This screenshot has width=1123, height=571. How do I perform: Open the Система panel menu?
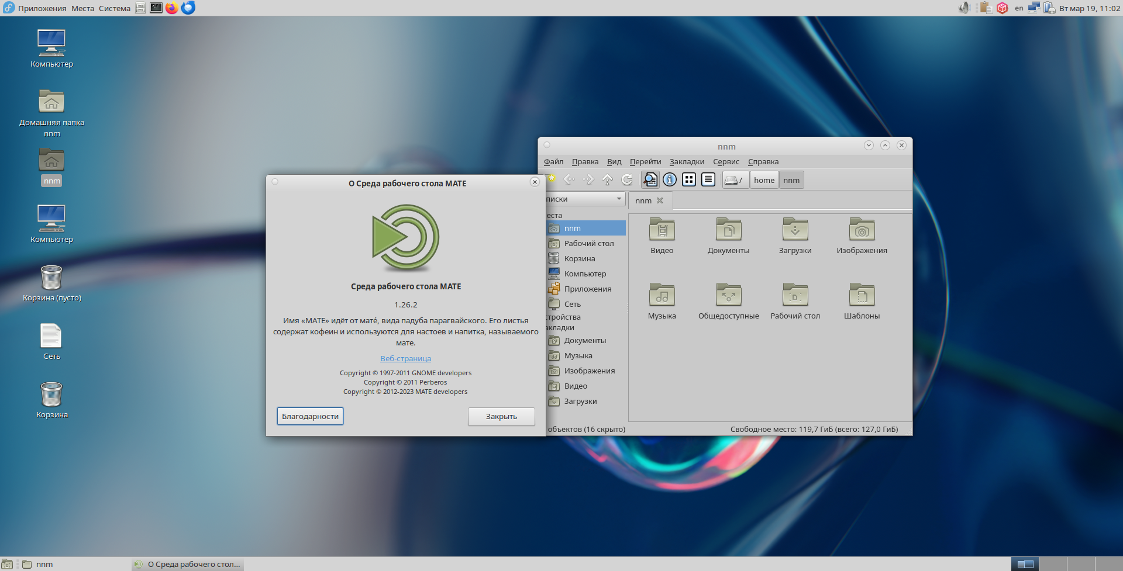point(115,8)
